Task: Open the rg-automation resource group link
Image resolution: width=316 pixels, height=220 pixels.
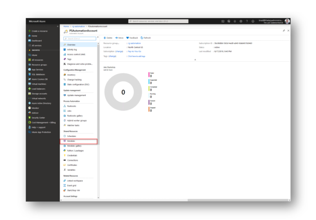Action: tap(135, 43)
